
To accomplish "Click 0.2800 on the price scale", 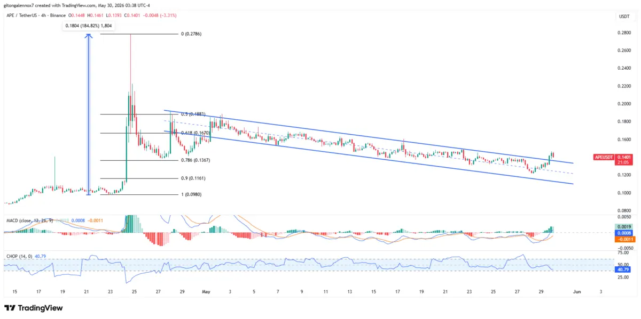I will [623, 33].
